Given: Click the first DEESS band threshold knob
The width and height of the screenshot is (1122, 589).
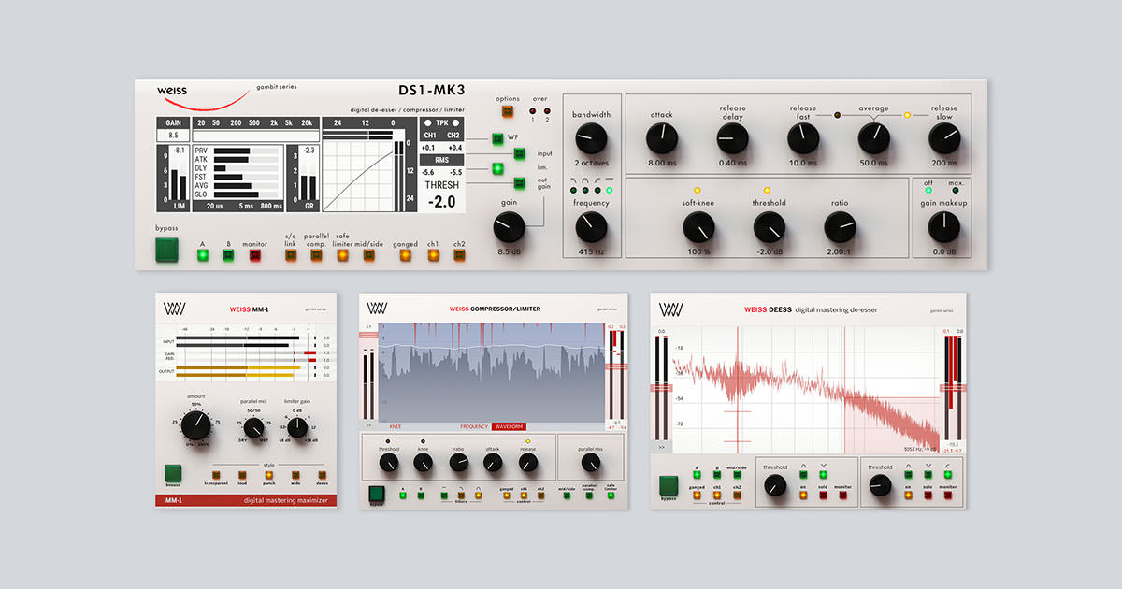Looking at the screenshot, I should (x=775, y=484).
